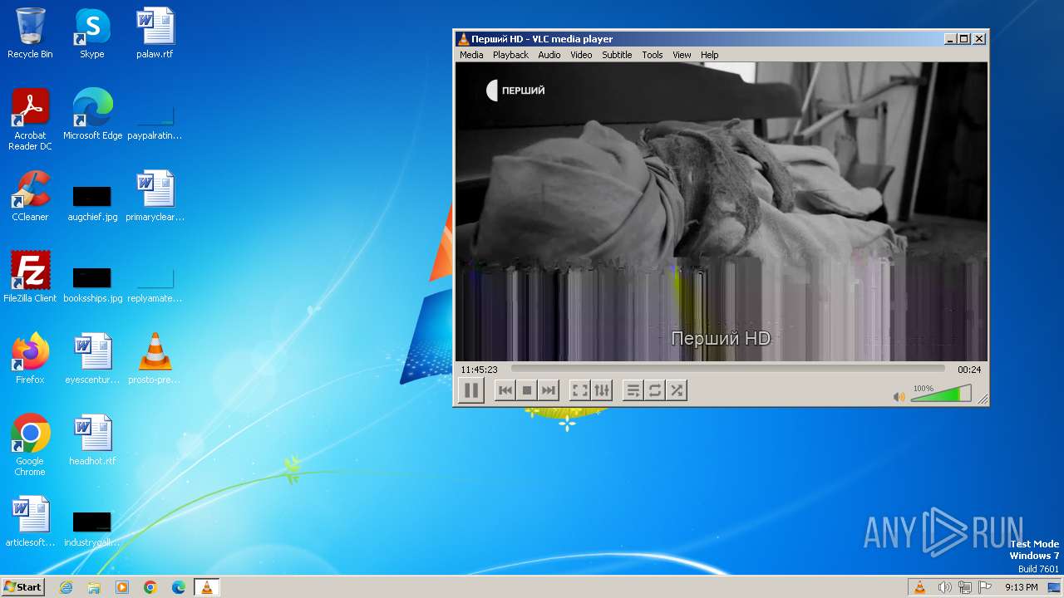Open the Help menu in VLC
1064x598 pixels.
pyautogui.click(x=709, y=55)
